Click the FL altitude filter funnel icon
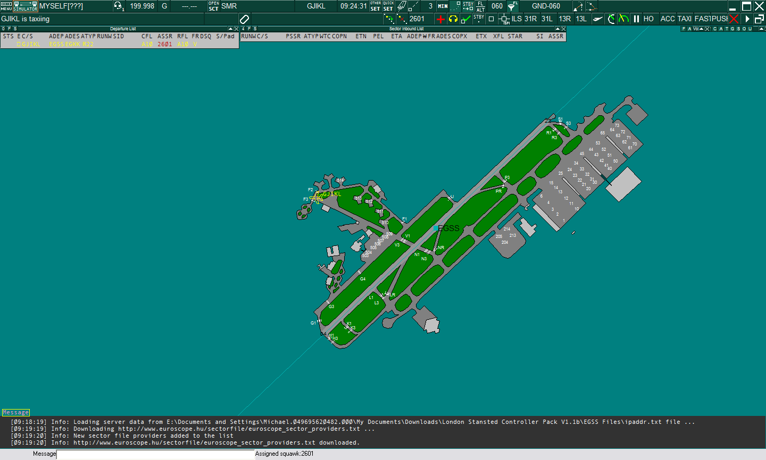The height and width of the screenshot is (460, 766). (x=513, y=6)
